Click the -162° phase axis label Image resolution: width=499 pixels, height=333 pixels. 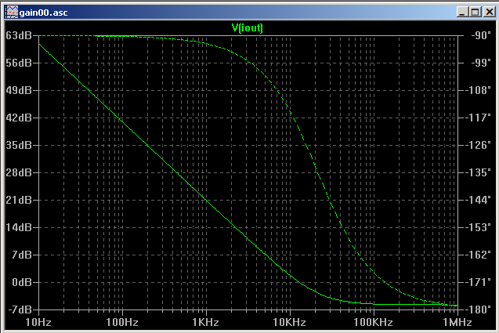coord(478,255)
